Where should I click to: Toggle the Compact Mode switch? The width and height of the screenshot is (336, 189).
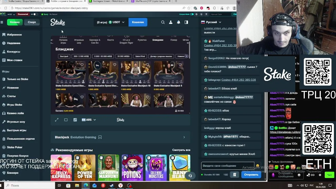(x=192, y=14)
